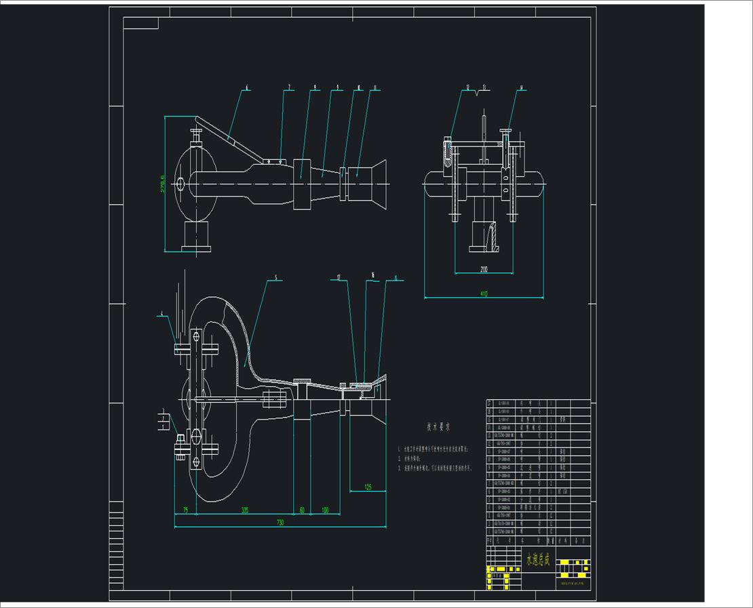Click the base pedestal in top-left view
This screenshot has height=608, width=753.
197,237
